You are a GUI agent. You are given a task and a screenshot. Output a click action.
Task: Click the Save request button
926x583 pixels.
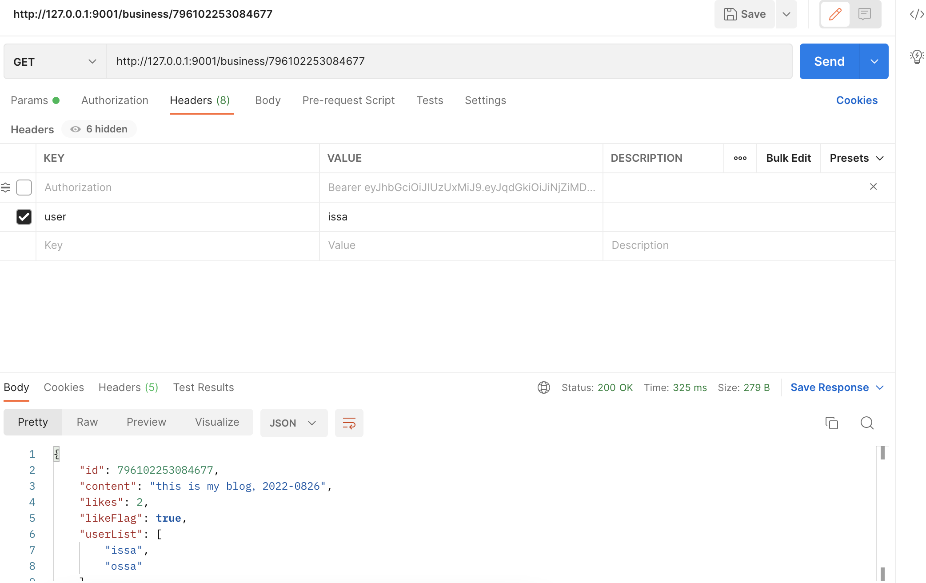(x=745, y=14)
